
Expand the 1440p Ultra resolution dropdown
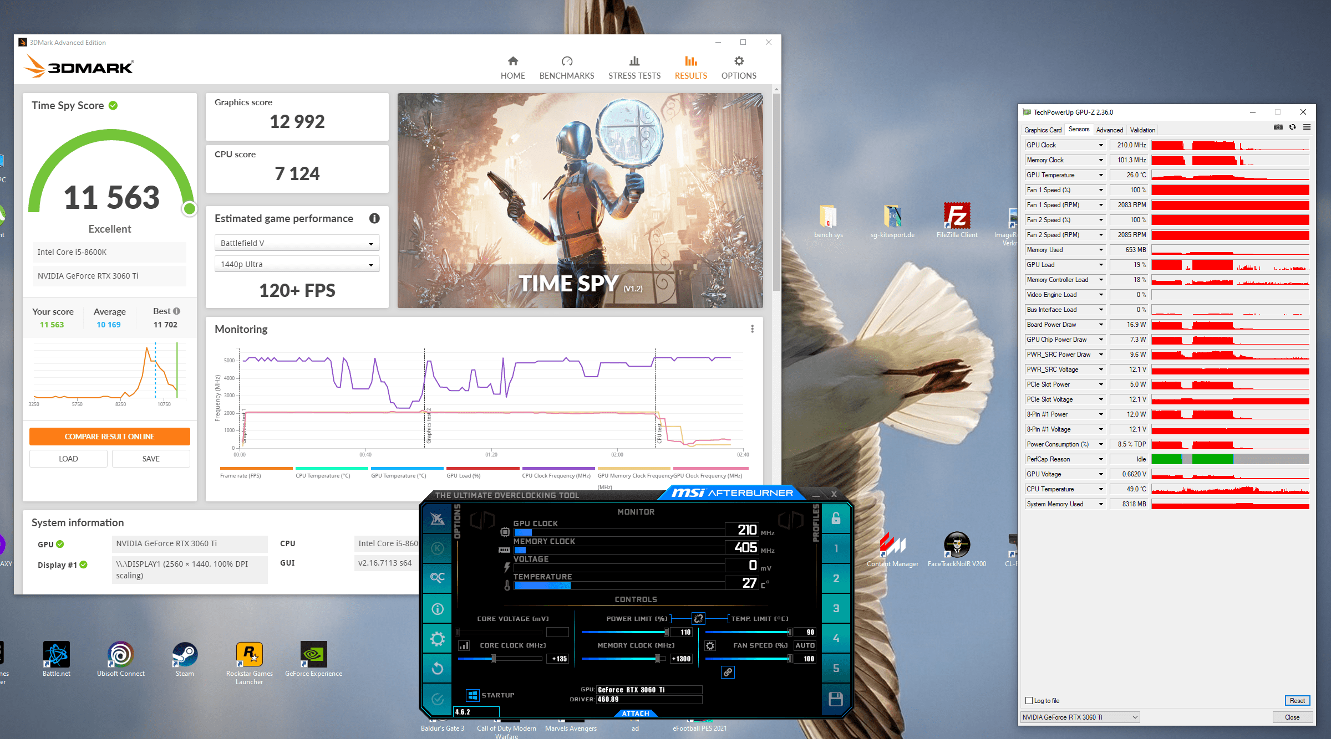(297, 264)
